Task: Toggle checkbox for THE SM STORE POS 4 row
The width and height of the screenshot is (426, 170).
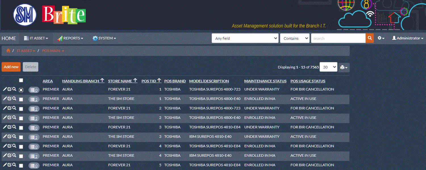Action: [21, 156]
